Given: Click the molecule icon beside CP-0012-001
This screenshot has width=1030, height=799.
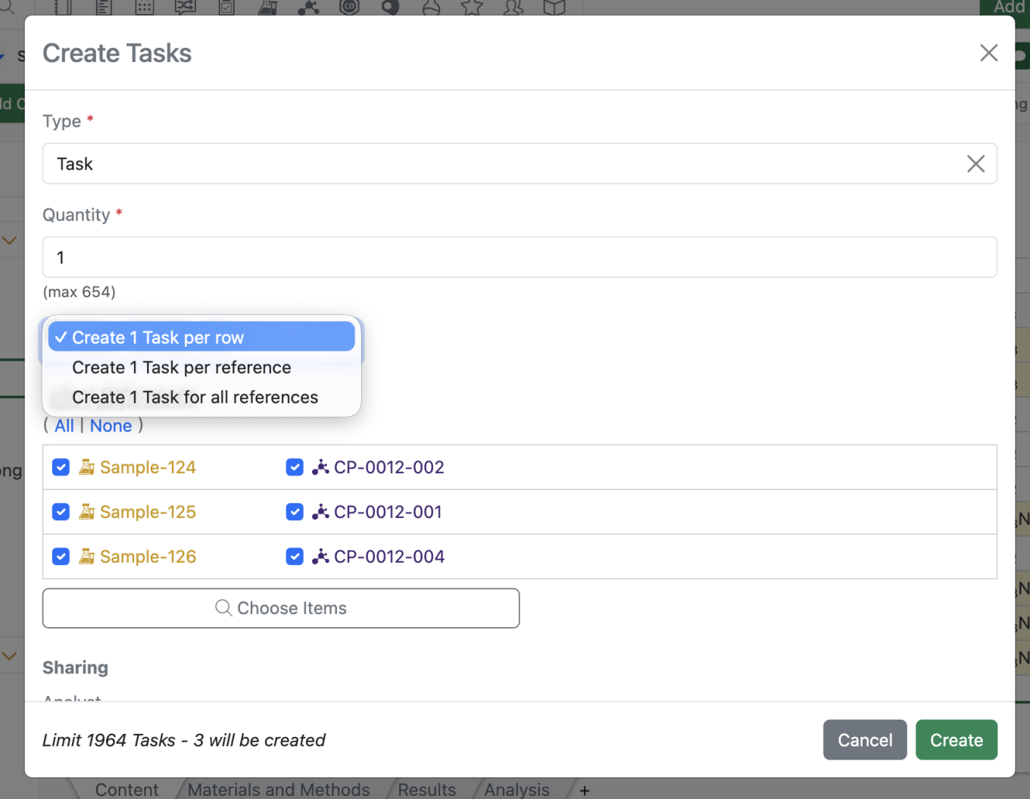Looking at the screenshot, I should pos(320,512).
